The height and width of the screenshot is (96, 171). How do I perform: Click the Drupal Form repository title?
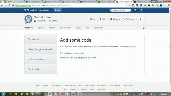click(x=42, y=17)
